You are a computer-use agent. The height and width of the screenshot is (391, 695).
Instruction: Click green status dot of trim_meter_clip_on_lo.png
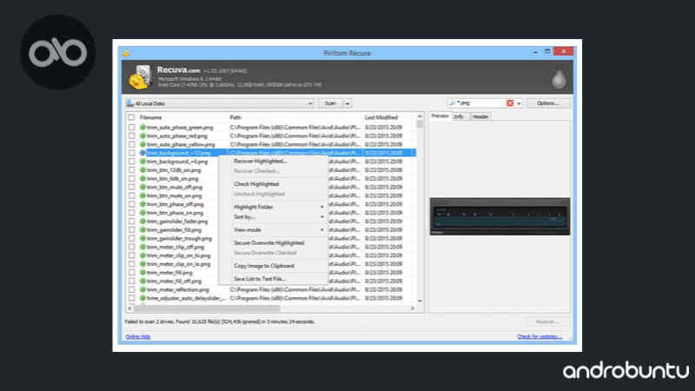coord(142,264)
